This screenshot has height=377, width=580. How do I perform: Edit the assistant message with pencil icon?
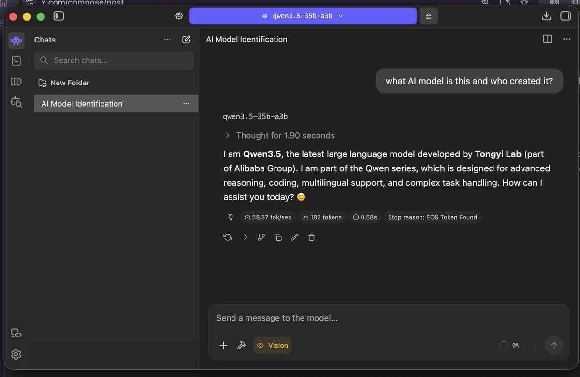click(x=295, y=237)
